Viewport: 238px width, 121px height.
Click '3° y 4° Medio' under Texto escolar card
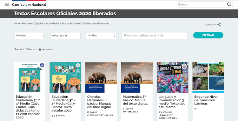tap(58, 116)
